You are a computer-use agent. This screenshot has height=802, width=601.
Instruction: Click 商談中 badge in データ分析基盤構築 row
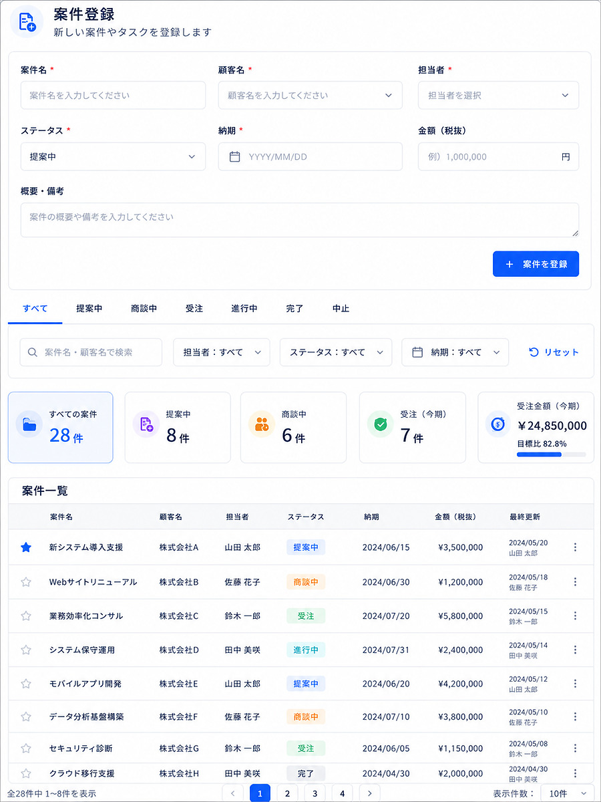coord(306,716)
